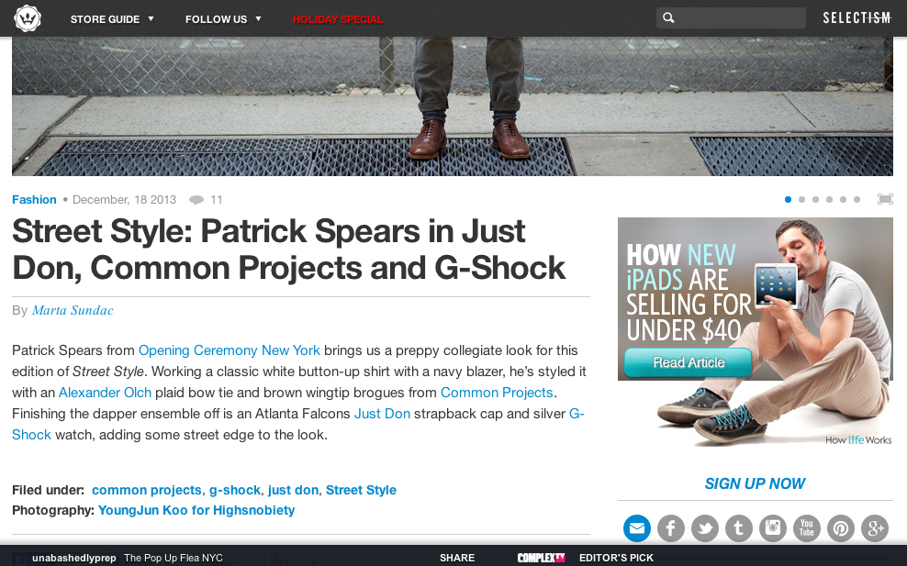907x566 pixels.
Task: Expand the gallery to fullscreen view
Action: (885, 199)
